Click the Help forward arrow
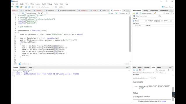 pos(137,70)
